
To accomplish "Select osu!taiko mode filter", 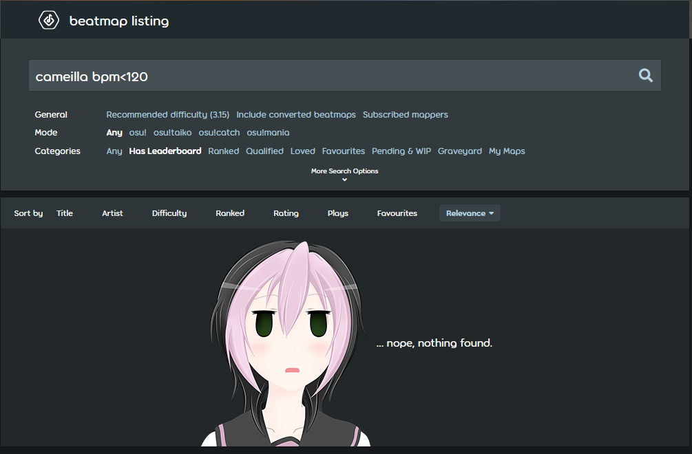I will coord(173,133).
